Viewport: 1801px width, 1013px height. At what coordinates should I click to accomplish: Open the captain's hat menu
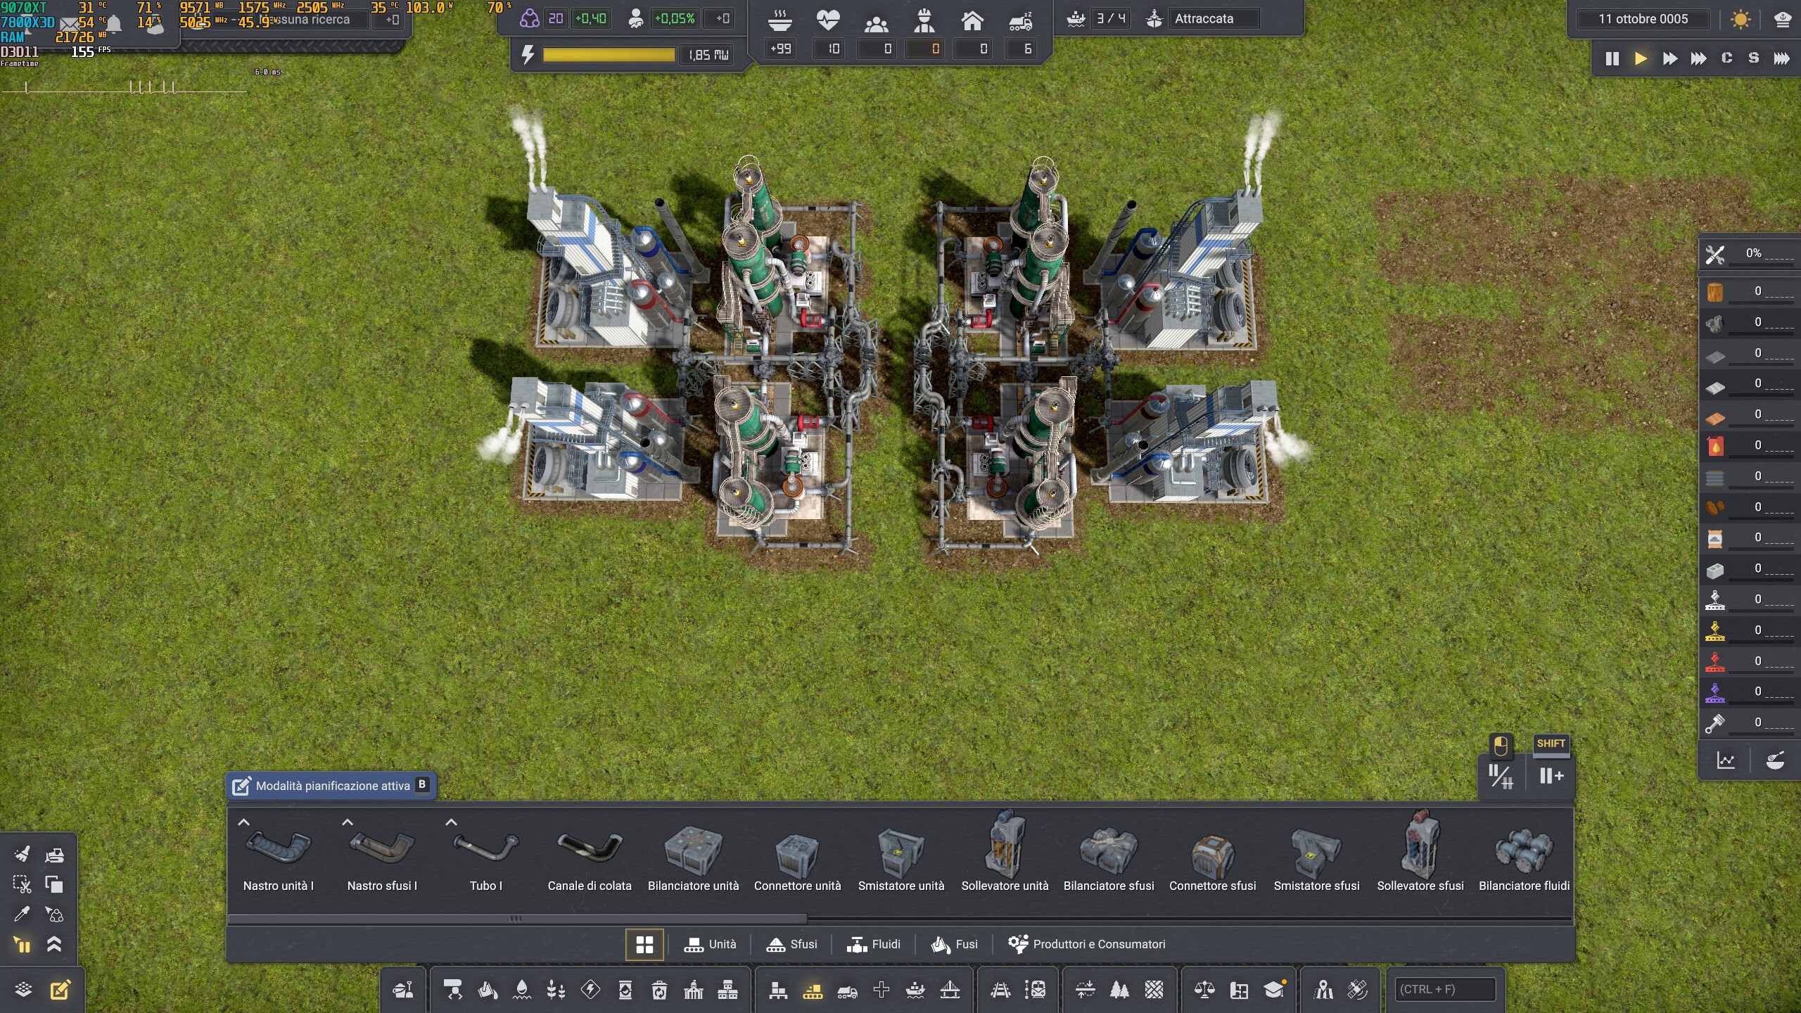[1783, 19]
